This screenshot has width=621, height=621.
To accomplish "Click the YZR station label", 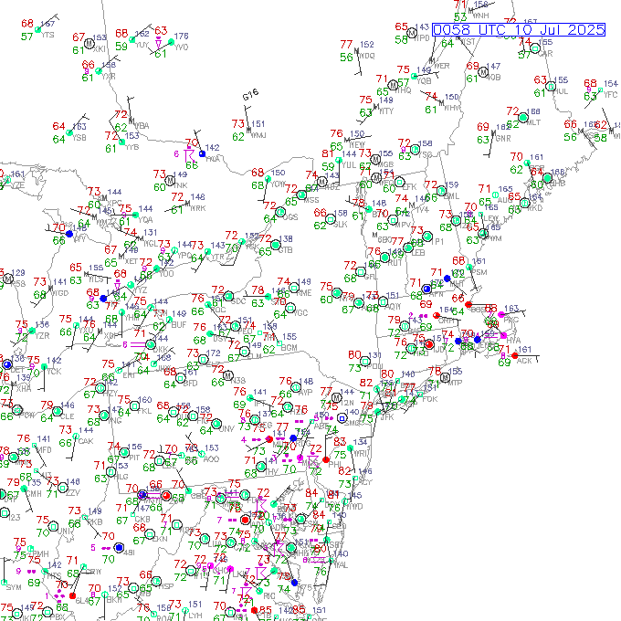I will tap(42, 335).
